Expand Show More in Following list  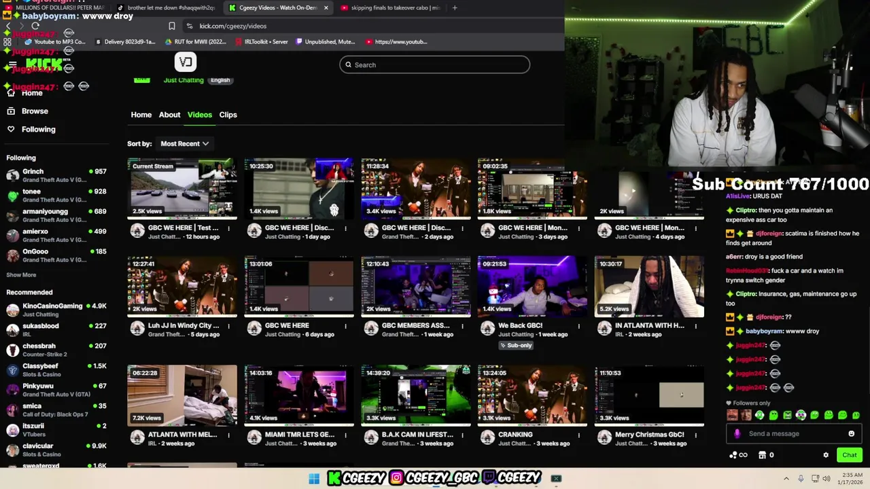(21, 275)
